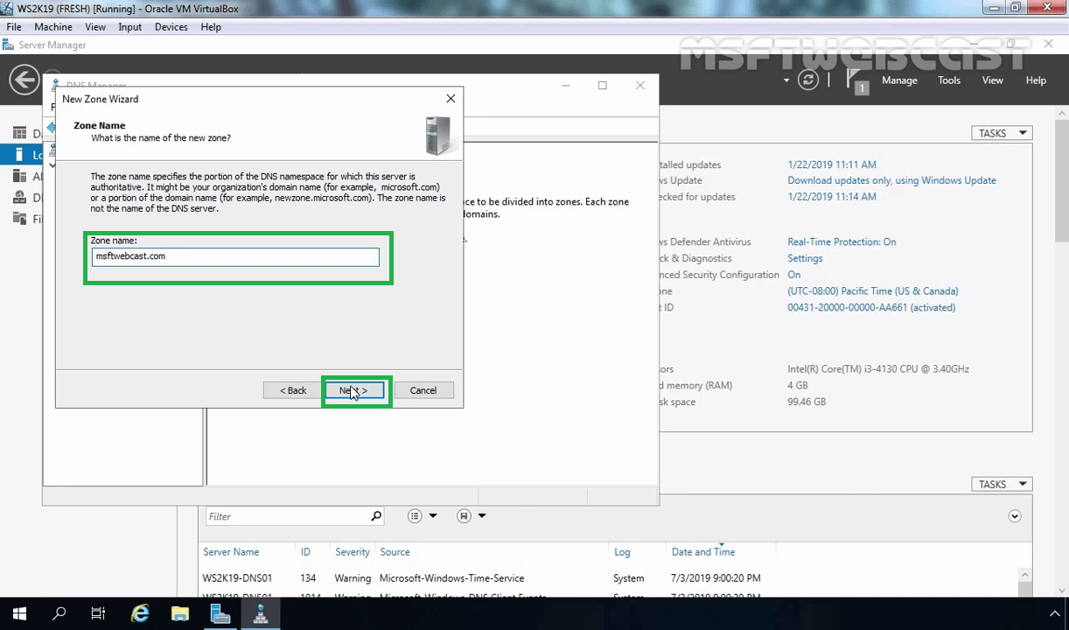Screen dimensions: 1069x630
Task: Launch Internet Explorer from the taskbar
Action: (x=140, y=614)
